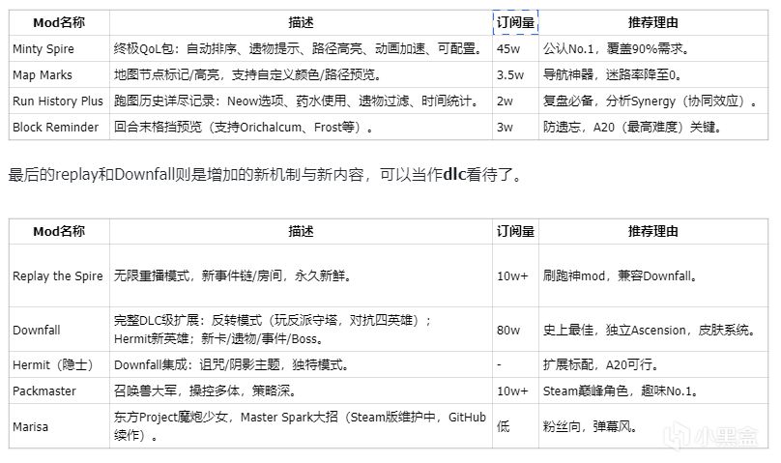Screen dimensions: 781x463
Task: Click the Hermit row '-' subscription value
Action: [515, 365]
